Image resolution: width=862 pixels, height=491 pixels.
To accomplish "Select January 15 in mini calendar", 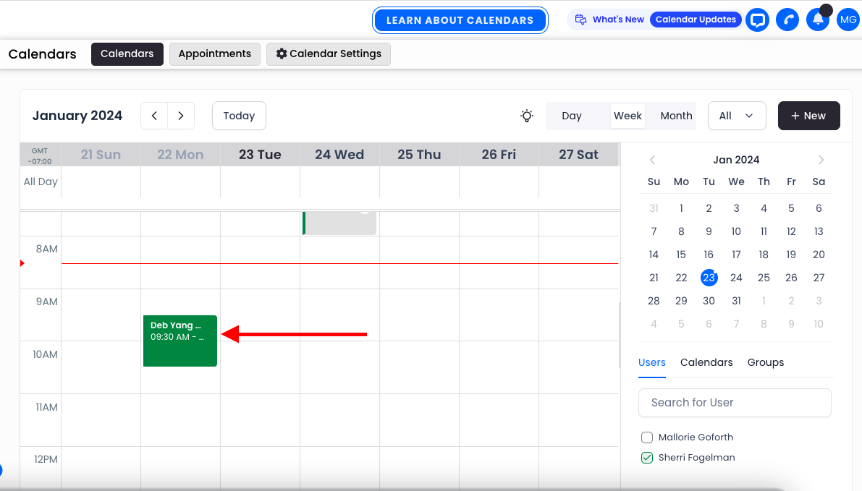I will 681,255.
